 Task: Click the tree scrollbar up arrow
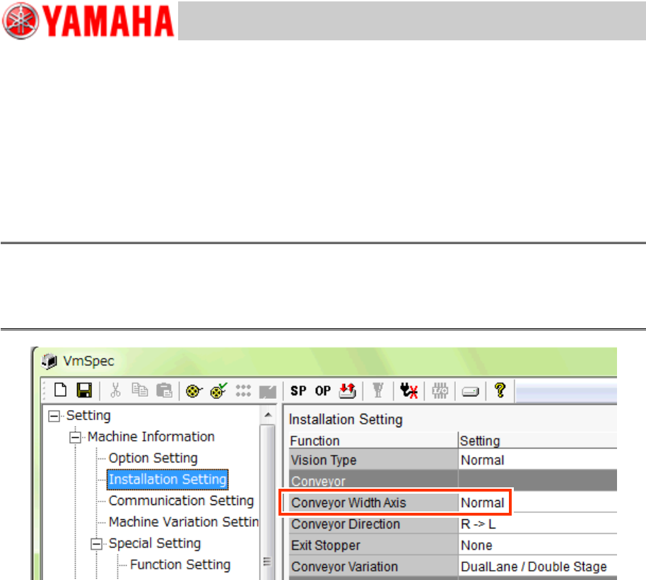pyautogui.click(x=268, y=414)
